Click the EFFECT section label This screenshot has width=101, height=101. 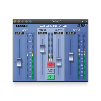pos(42,30)
